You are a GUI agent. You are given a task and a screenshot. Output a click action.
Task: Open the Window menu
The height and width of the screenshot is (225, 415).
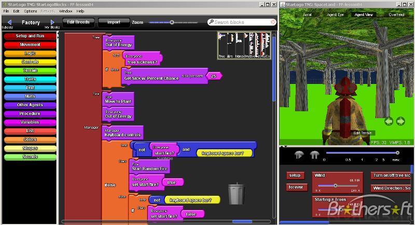[x=65, y=11]
